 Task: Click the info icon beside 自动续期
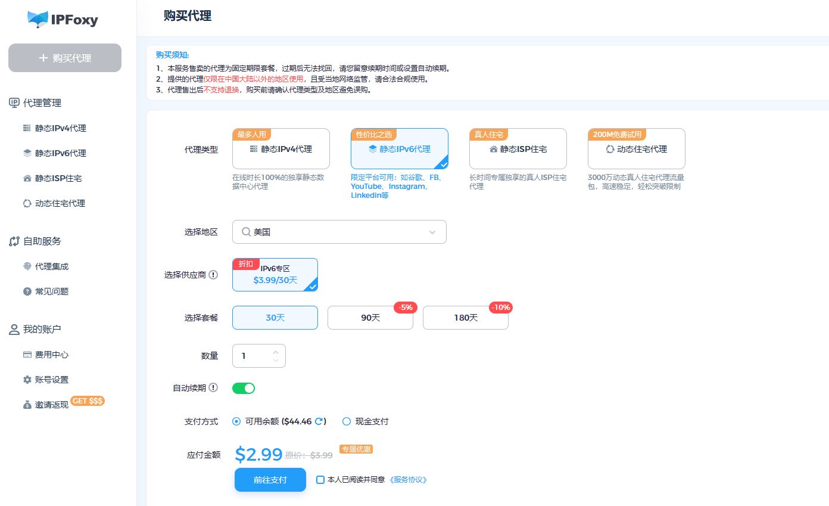point(213,387)
